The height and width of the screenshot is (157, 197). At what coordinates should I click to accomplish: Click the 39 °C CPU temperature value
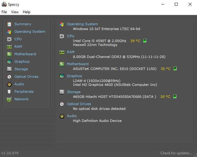[x=135, y=41]
